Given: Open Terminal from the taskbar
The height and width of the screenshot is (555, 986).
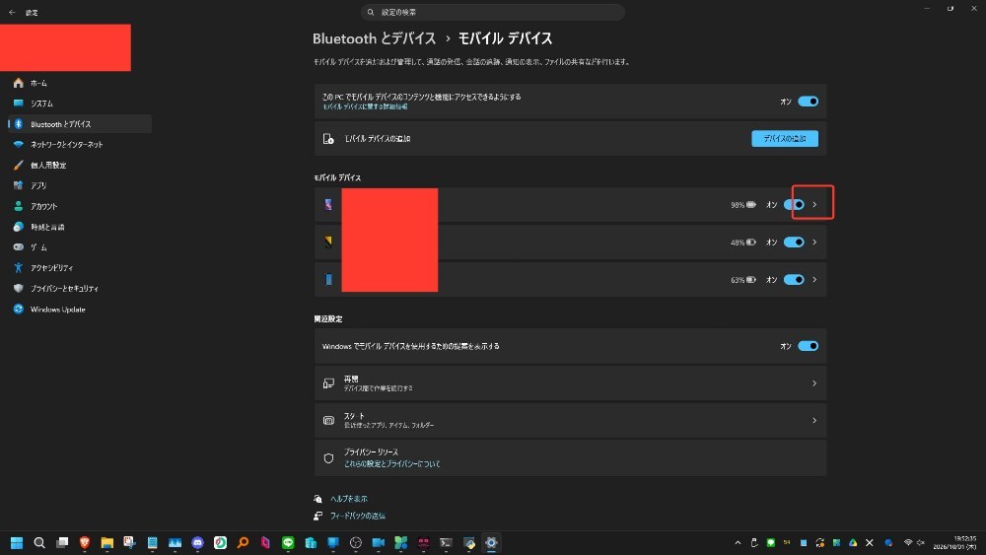Looking at the screenshot, I should pyautogui.click(x=446, y=542).
